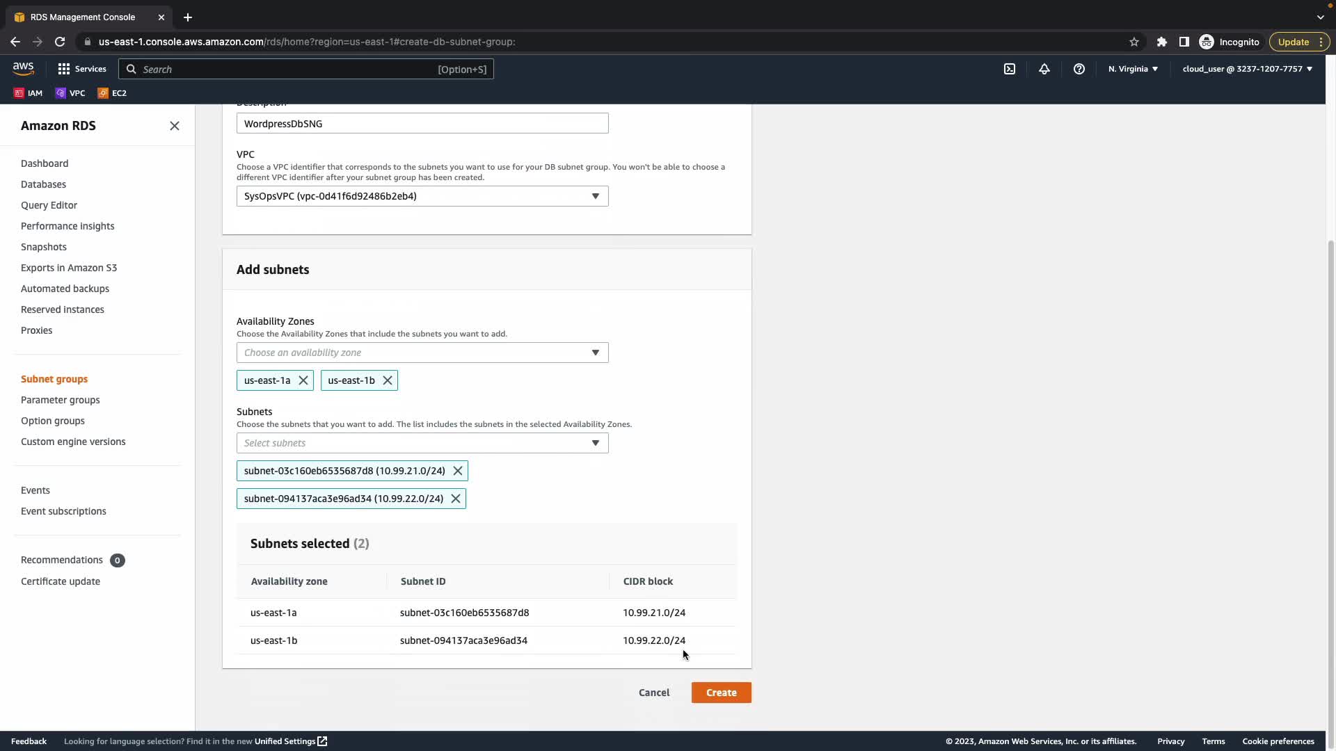Open the Select subnets dropdown
Viewport: 1336px width, 751px height.
[x=422, y=443]
